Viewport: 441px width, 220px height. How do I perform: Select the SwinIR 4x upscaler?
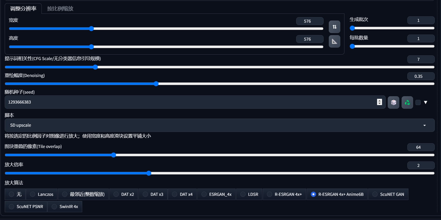point(55,207)
